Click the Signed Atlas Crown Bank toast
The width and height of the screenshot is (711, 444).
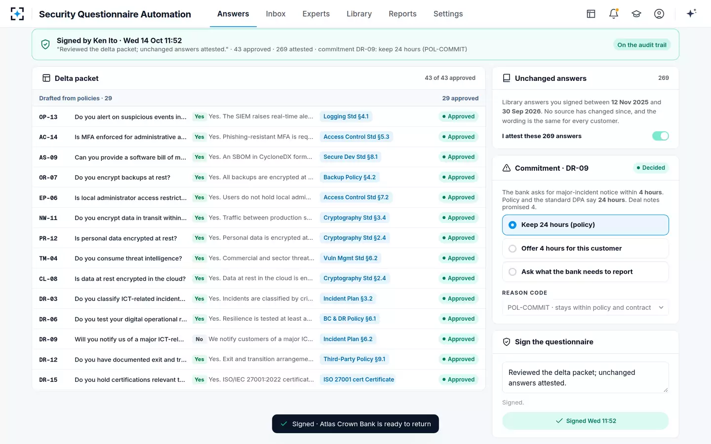point(355,424)
